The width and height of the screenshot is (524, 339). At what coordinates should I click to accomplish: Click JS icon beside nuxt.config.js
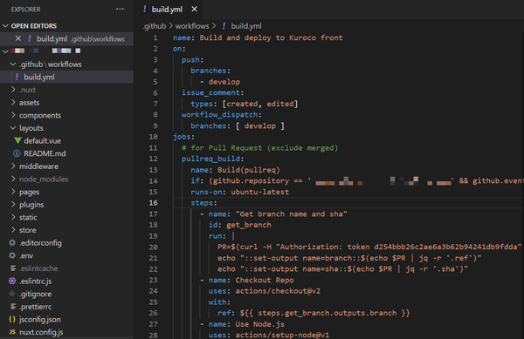pos(12,332)
